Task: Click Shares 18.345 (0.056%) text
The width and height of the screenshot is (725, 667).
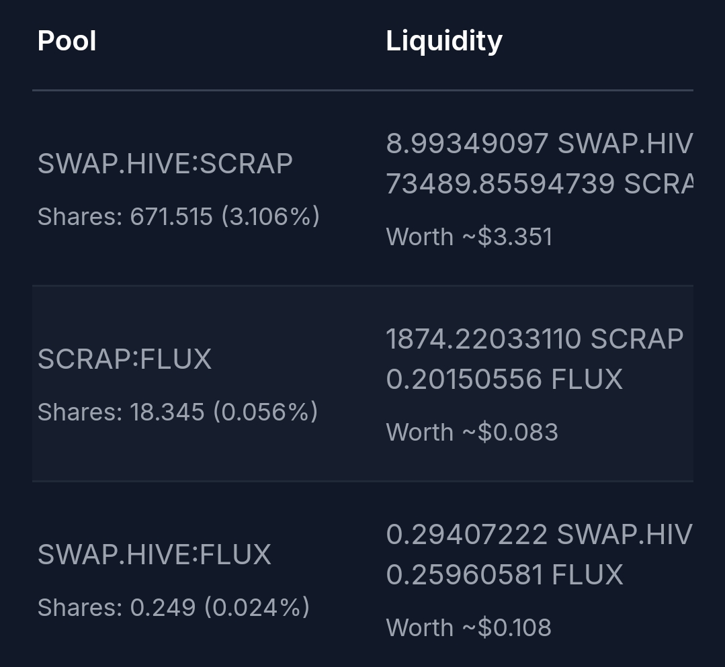Action: (177, 412)
